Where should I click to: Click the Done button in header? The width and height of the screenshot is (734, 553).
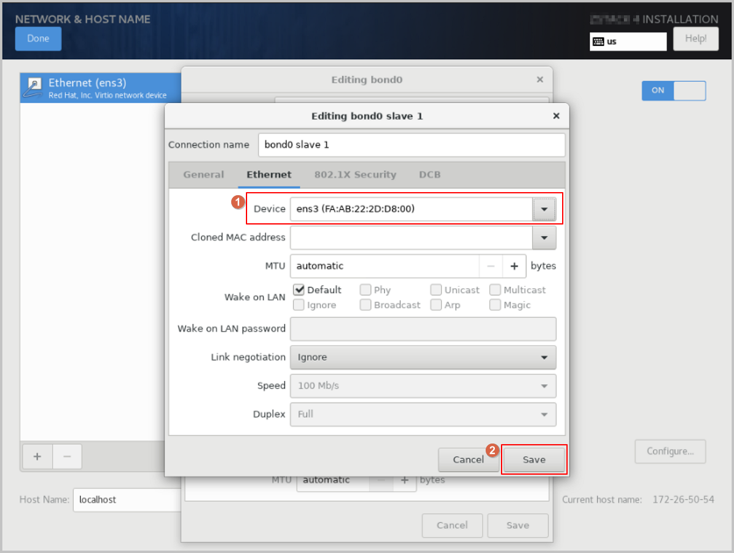point(38,39)
